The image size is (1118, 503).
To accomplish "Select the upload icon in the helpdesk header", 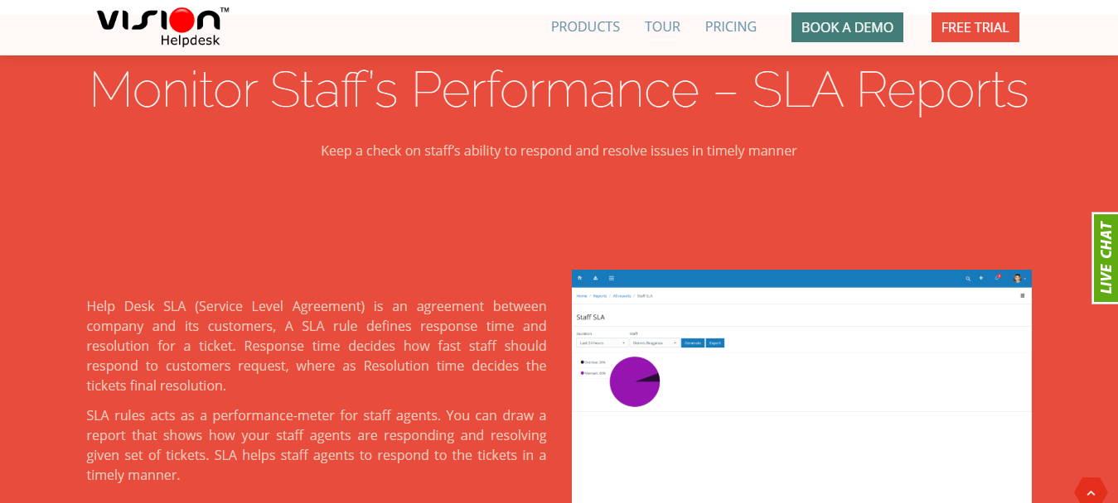I will click(596, 278).
